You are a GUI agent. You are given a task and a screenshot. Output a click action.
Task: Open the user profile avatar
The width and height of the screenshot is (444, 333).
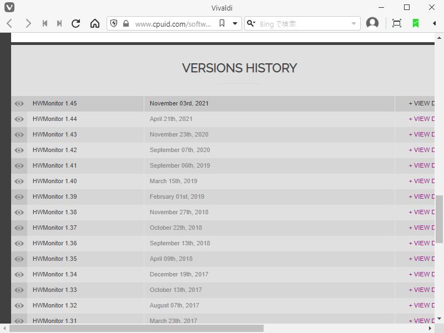(x=372, y=23)
